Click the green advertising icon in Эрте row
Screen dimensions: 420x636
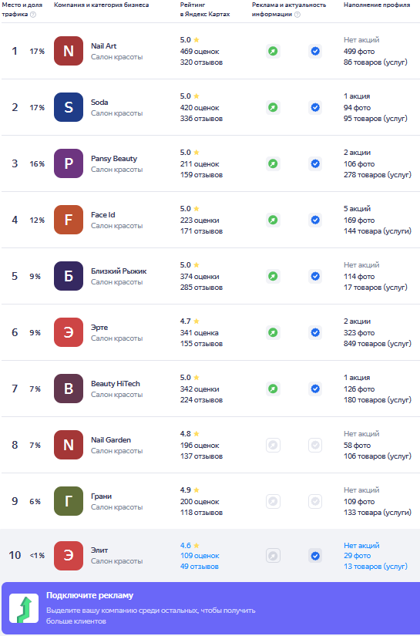(274, 332)
